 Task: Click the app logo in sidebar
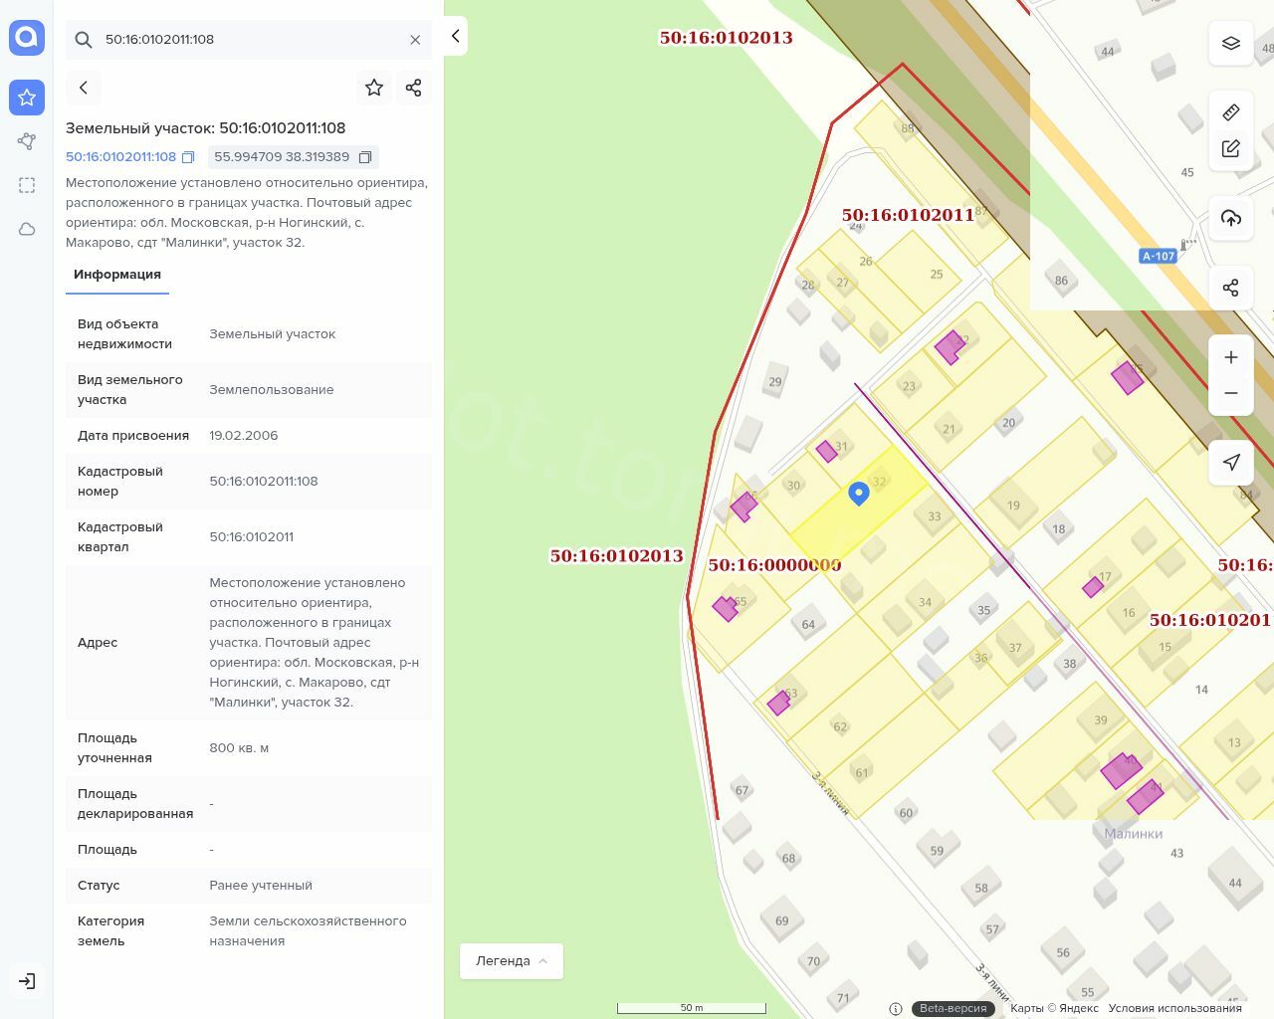coord(27,38)
